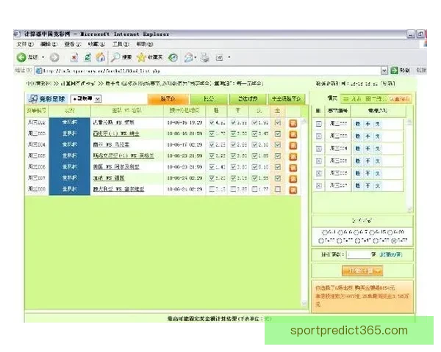Click the green Go arrow beside address bar
Viewport: 441px width, 352px height.
point(394,70)
